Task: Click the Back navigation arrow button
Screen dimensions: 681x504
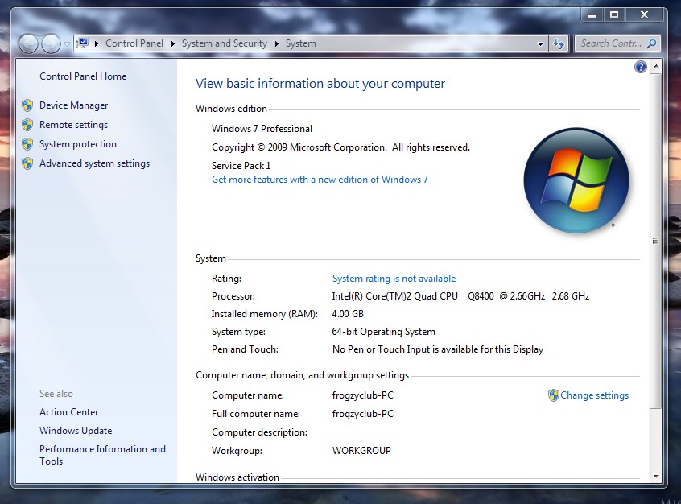Action: click(28, 44)
